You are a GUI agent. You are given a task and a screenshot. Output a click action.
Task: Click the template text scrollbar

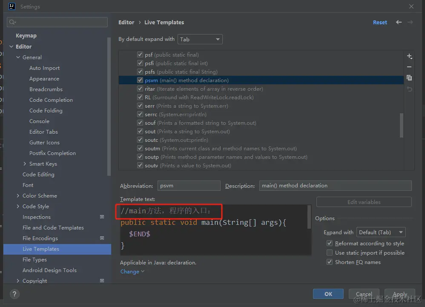[309, 217]
